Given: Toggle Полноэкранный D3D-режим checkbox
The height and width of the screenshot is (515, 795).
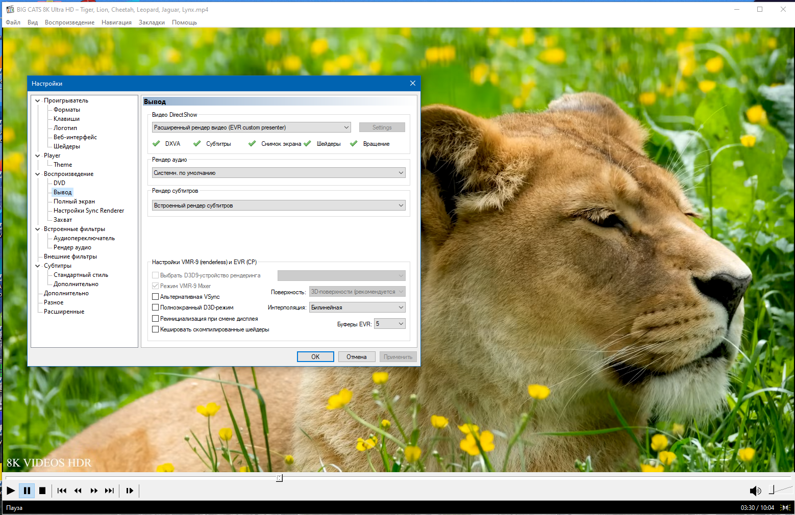Looking at the screenshot, I should (156, 307).
